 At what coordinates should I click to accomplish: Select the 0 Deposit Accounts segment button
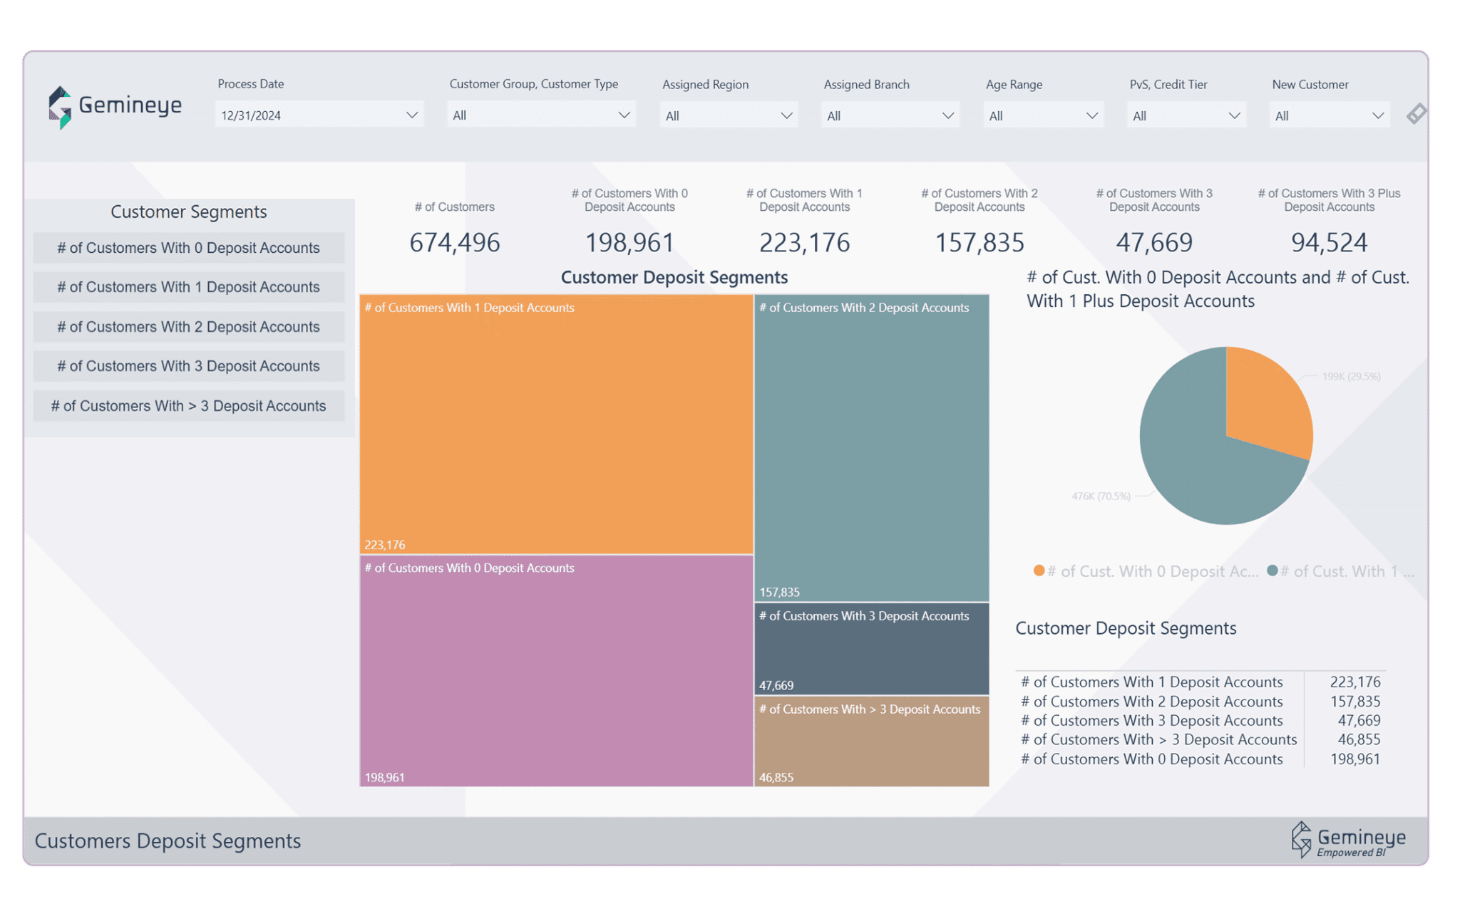tap(188, 247)
